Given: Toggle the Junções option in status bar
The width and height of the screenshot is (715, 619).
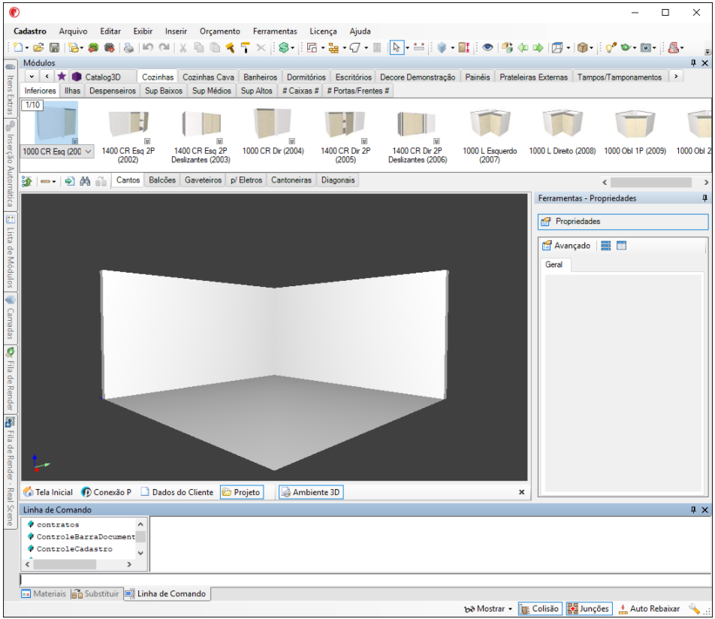Looking at the screenshot, I should click(x=589, y=608).
